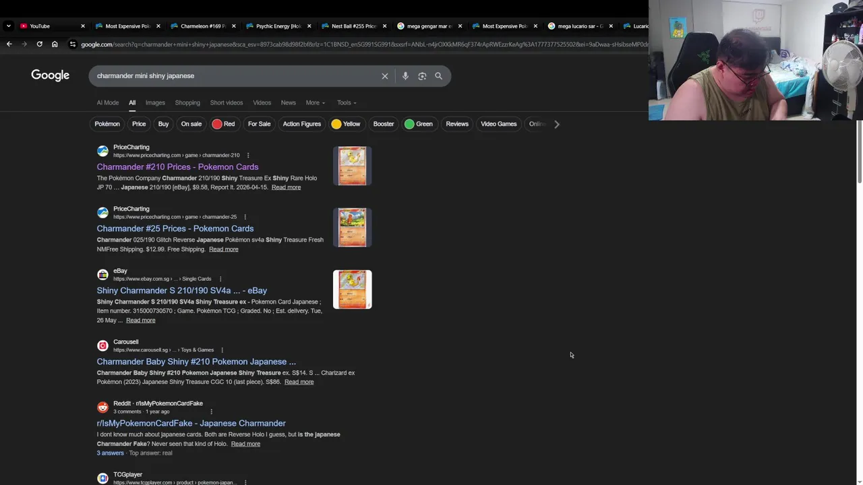
Task: Apply the Price filter chip
Action: 139,124
